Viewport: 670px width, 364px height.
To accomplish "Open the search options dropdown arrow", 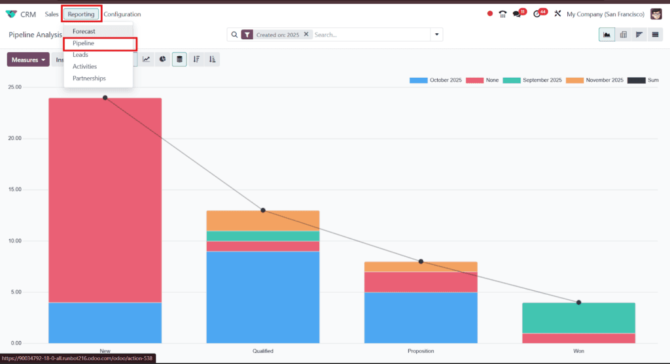I will (436, 35).
